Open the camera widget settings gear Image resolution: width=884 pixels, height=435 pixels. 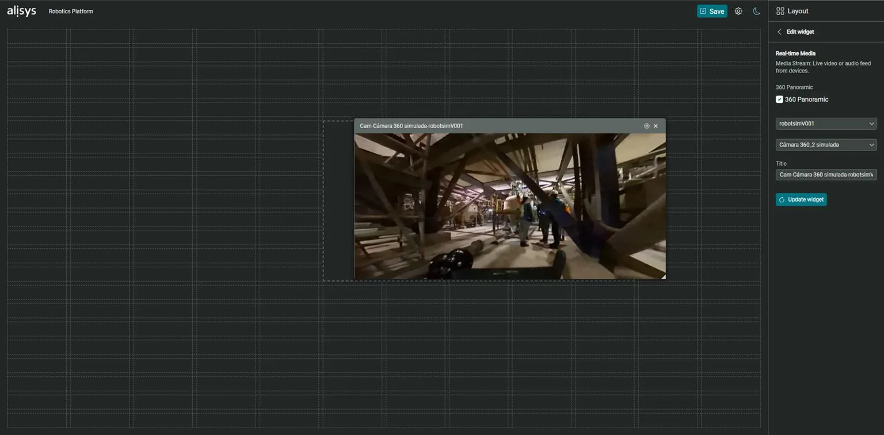click(646, 126)
